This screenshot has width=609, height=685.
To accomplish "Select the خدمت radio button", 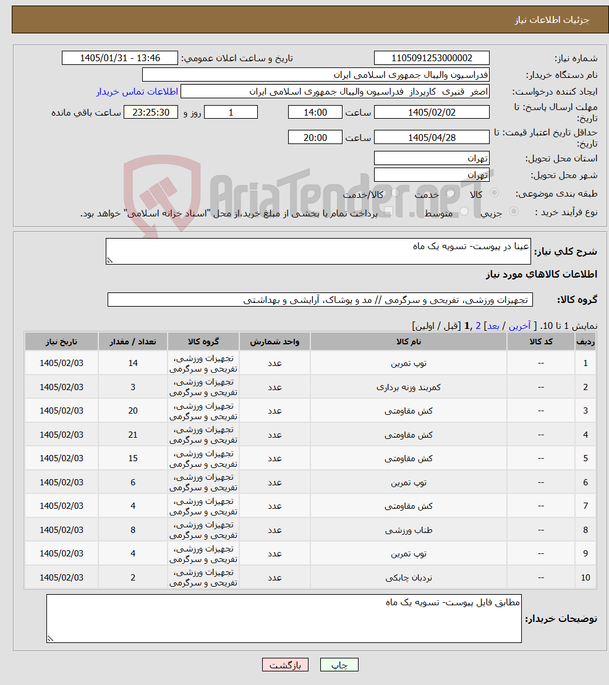I will (x=451, y=193).
